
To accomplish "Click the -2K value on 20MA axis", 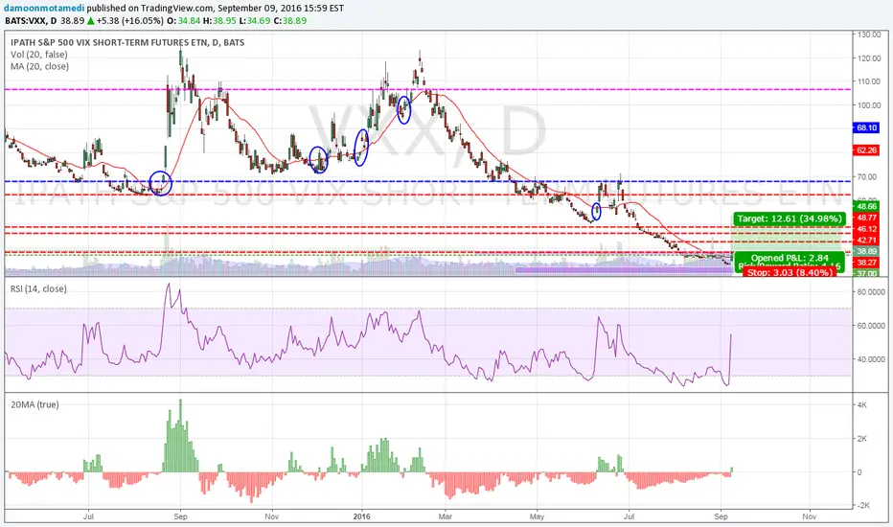I will [861, 506].
